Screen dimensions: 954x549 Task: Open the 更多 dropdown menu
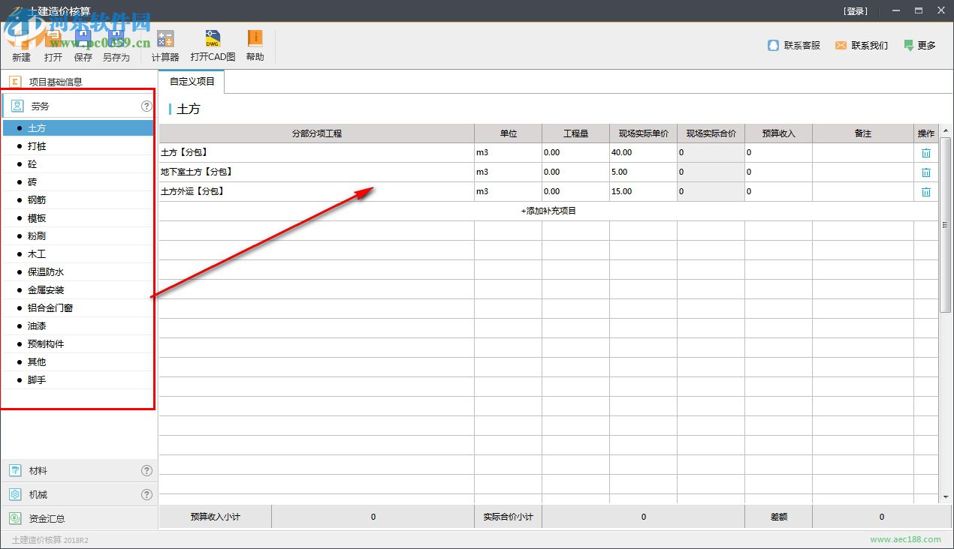coord(919,46)
